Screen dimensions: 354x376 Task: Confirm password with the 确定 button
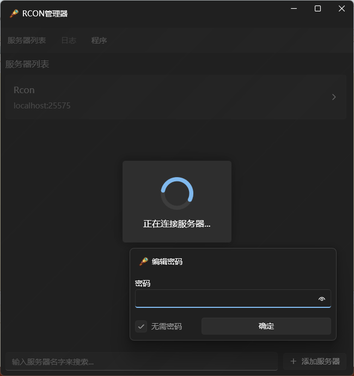266,326
